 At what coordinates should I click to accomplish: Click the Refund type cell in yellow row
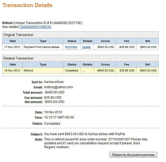click(x=28, y=70)
